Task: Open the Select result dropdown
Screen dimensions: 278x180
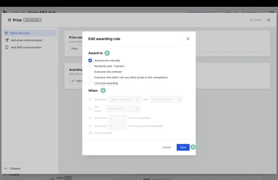Action: (x=123, y=109)
